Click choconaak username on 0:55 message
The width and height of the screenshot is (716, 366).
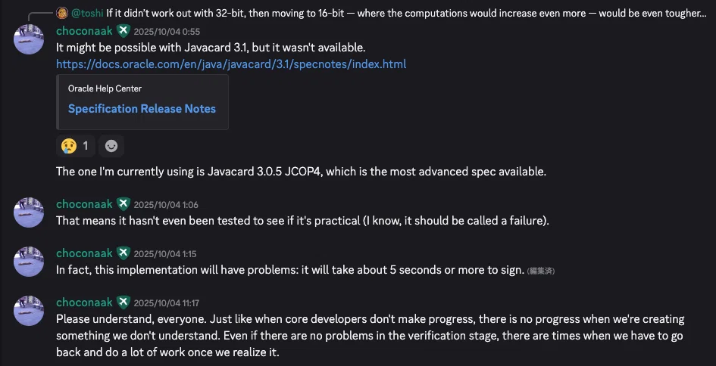pos(84,31)
